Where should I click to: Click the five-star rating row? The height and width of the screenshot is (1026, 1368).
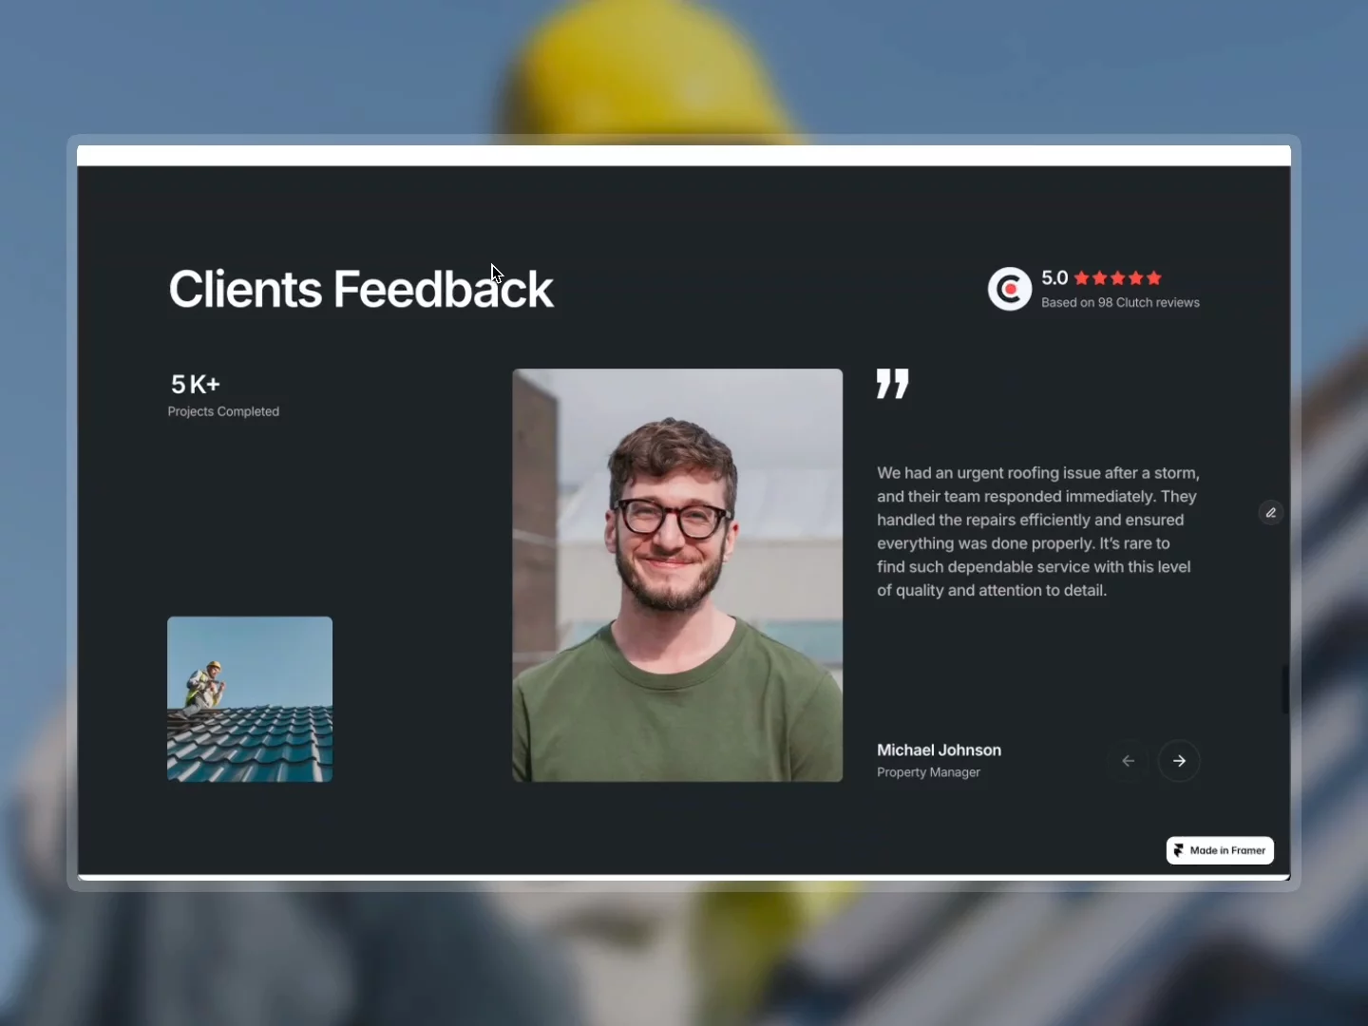(x=1118, y=278)
